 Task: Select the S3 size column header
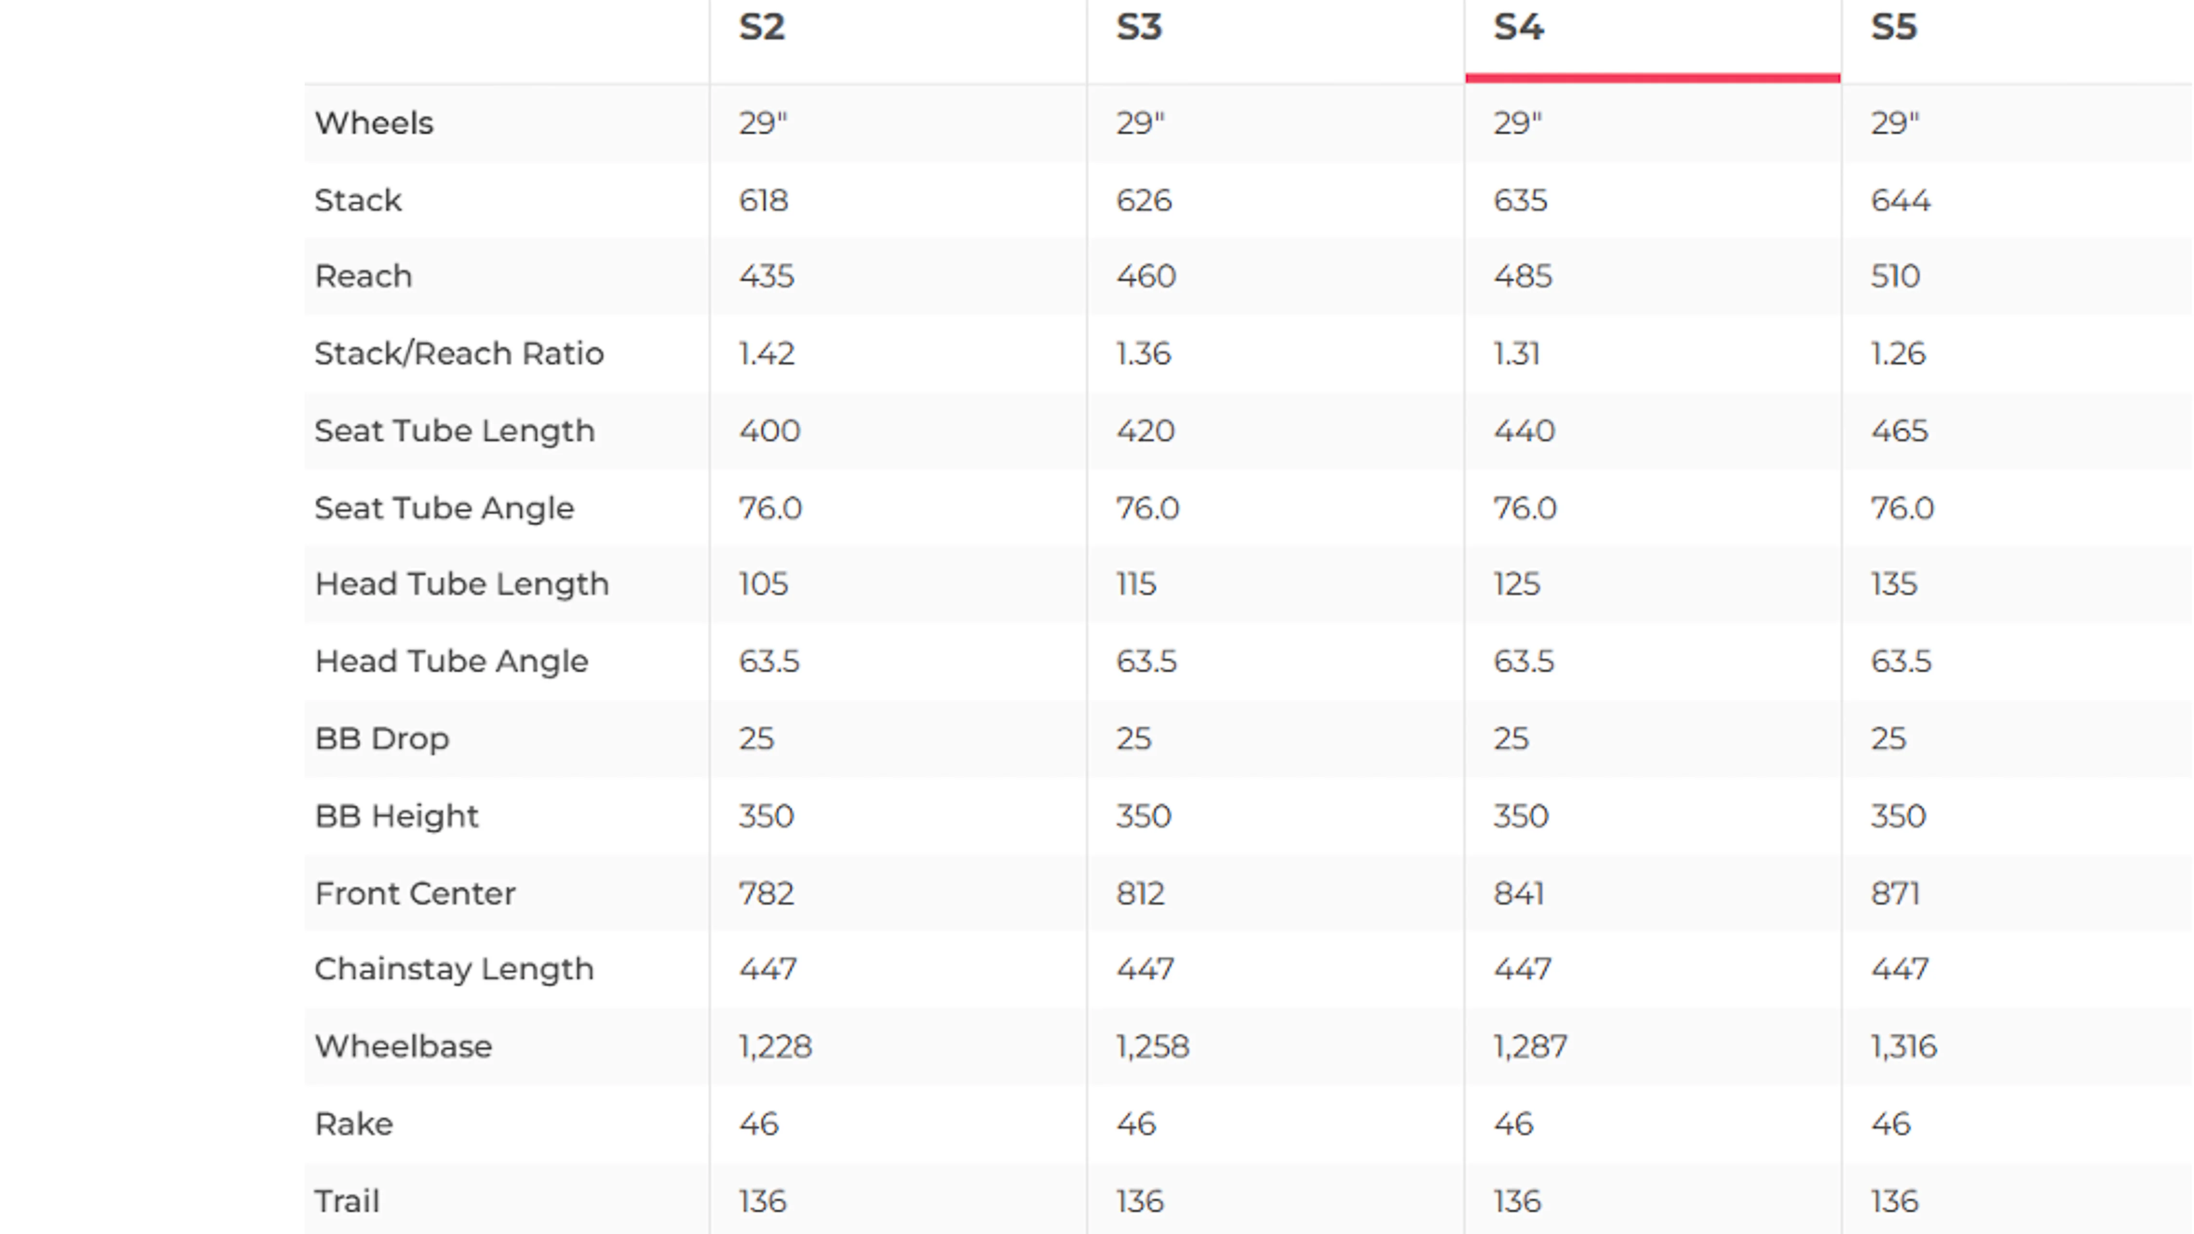(x=1139, y=27)
